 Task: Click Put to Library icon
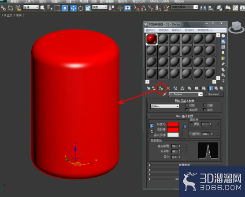(189, 88)
